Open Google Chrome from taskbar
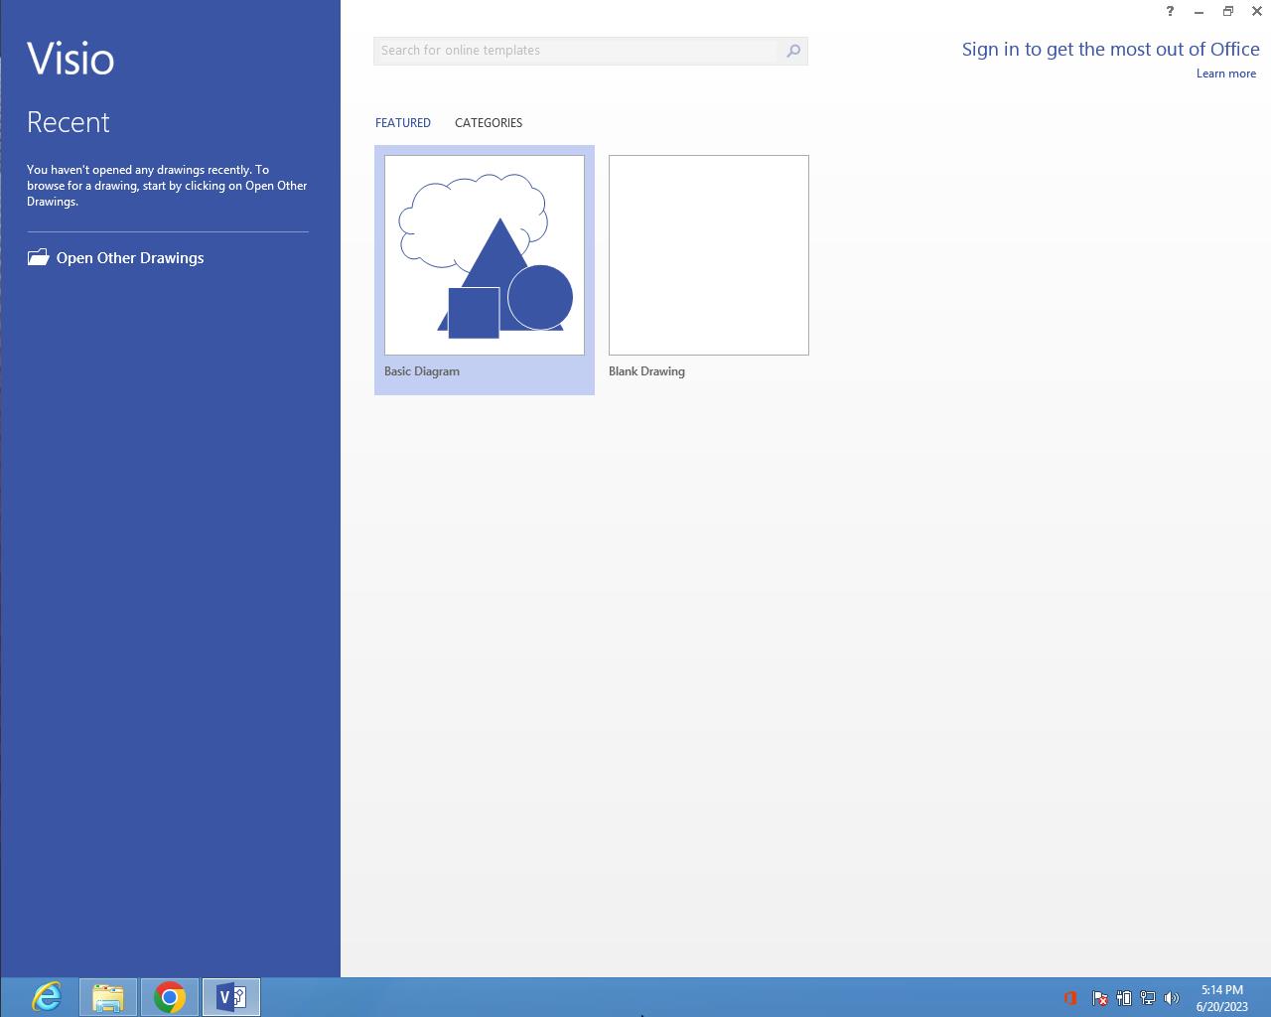The image size is (1271, 1017). tap(170, 996)
